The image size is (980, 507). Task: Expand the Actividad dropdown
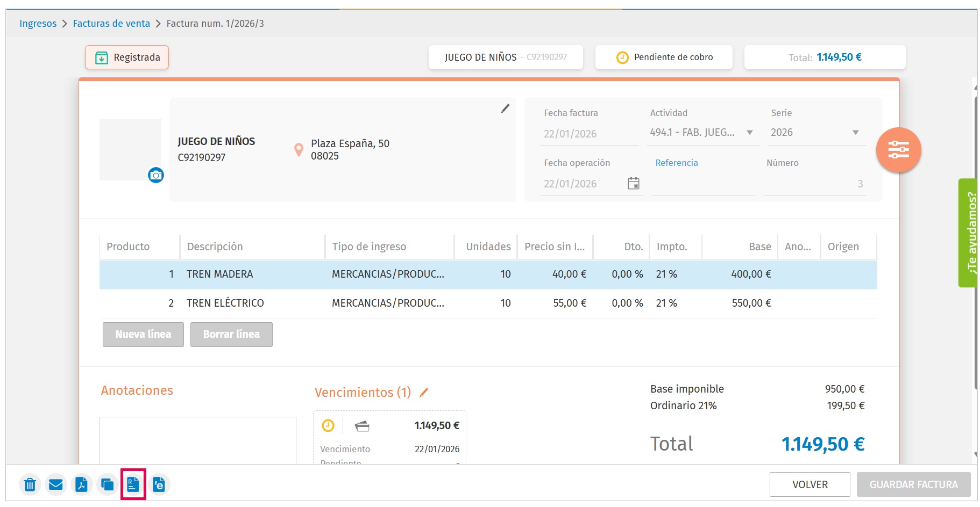click(x=750, y=133)
